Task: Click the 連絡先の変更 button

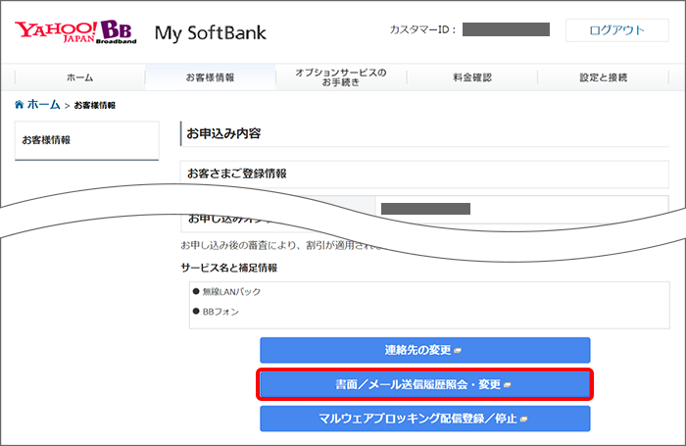Action: click(424, 350)
